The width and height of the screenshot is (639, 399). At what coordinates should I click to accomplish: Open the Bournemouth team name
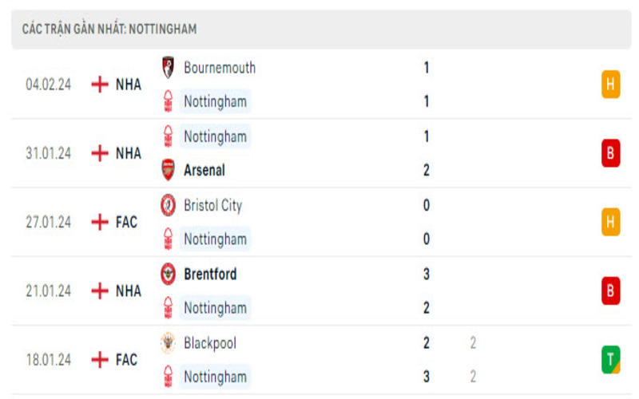coord(220,68)
